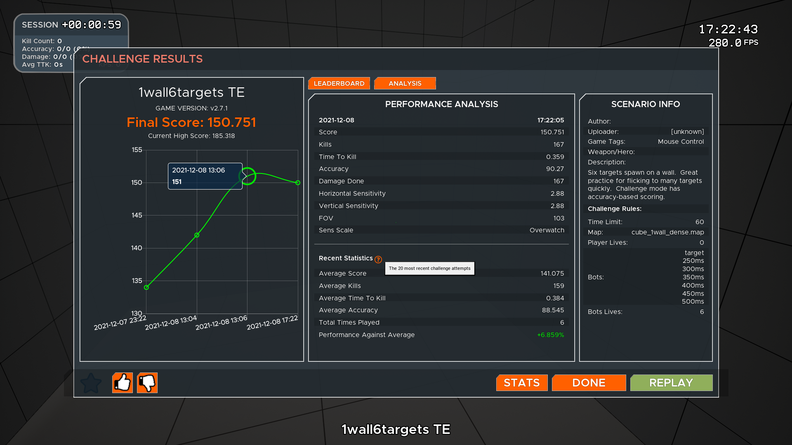Image resolution: width=792 pixels, height=445 pixels.
Task: Click the Map cube_1wall_dense.map value
Action: pyautogui.click(x=667, y=232)
